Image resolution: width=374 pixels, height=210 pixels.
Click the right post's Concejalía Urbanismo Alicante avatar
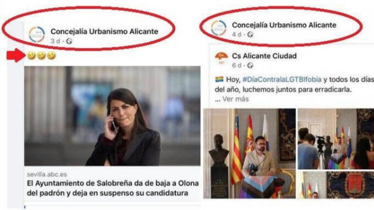218,28
